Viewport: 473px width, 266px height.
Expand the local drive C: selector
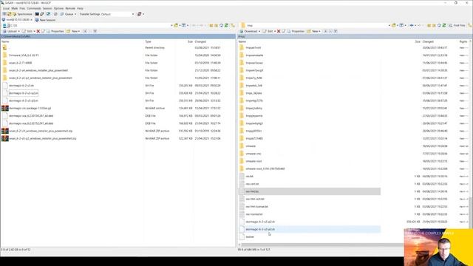tap(171, 25)
